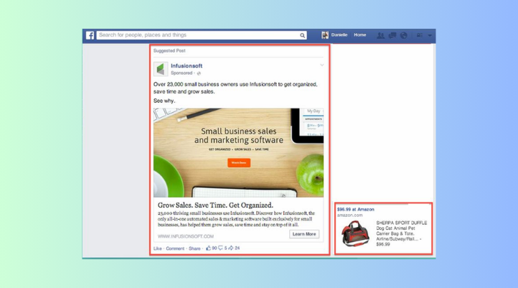Comment on the Infusionsoft post
The image size is (518, 288).
(175, 248)
